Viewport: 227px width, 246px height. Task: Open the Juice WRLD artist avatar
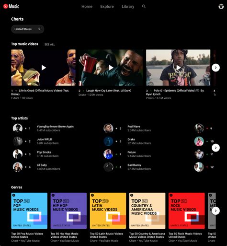pos(18,141)
